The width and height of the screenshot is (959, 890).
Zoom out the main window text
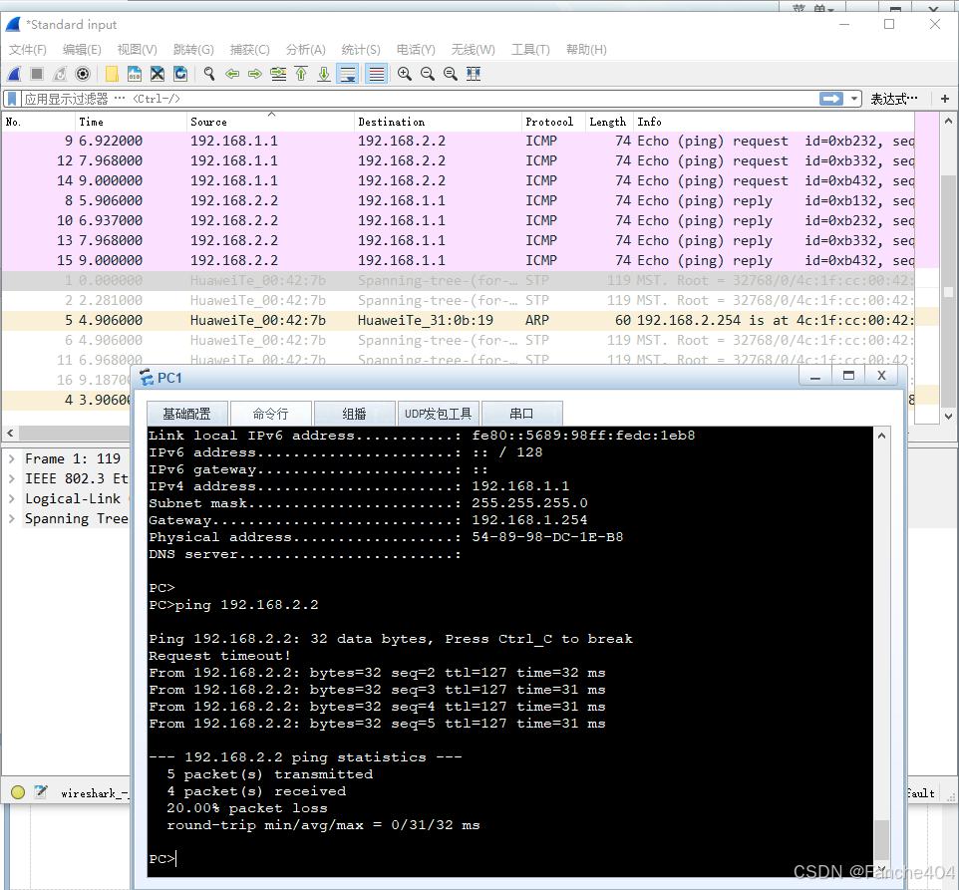click(x=428, y=74)
